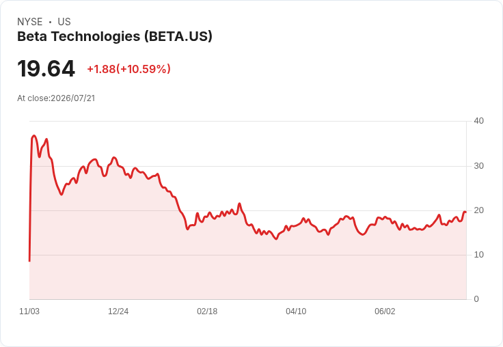Click the 12/24 x-axis date label
The image size is (503, 347).
point(118,311)
